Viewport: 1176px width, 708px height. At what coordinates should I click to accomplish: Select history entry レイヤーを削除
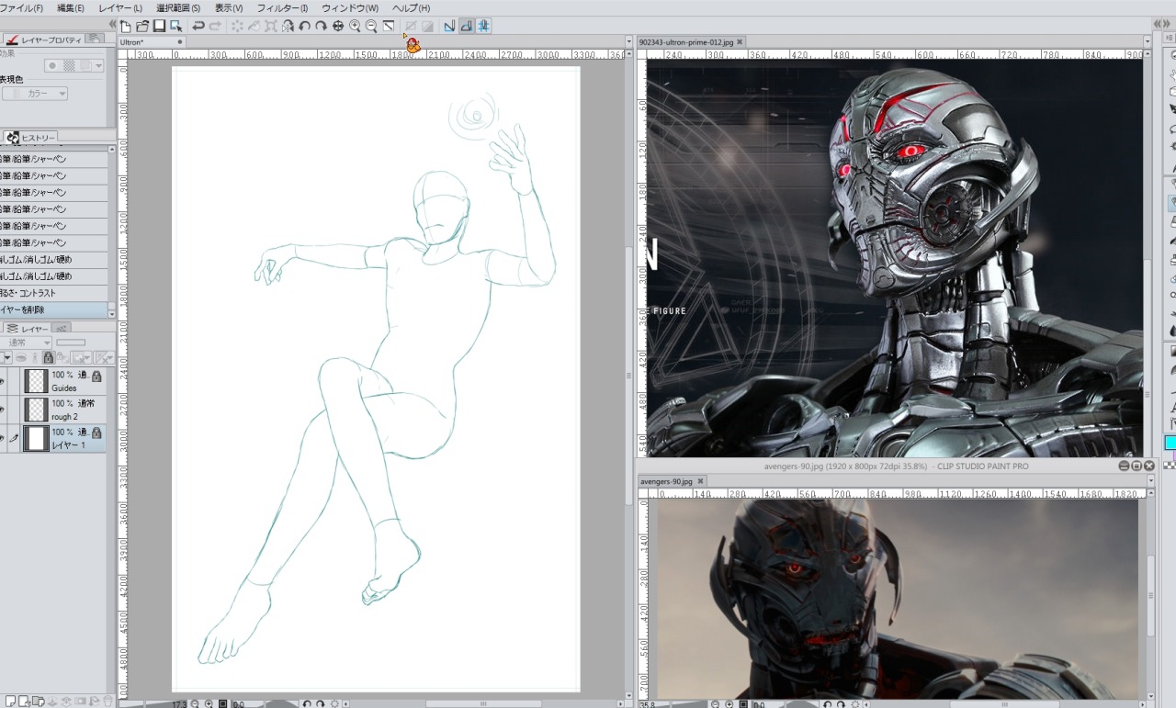point(53,310)
